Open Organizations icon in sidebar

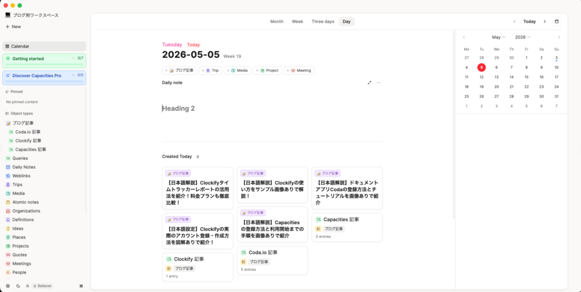(x=8, y=211)
